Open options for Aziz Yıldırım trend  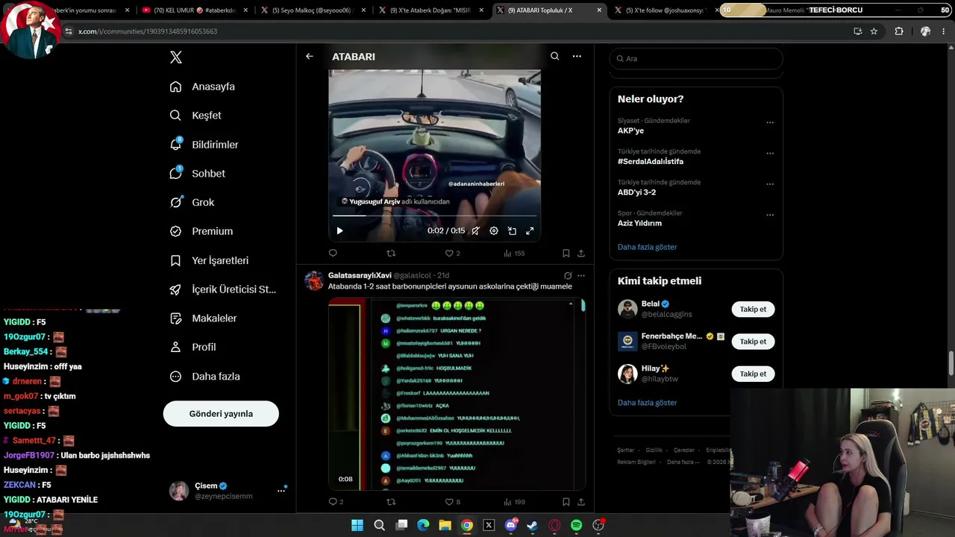(770, 216)
